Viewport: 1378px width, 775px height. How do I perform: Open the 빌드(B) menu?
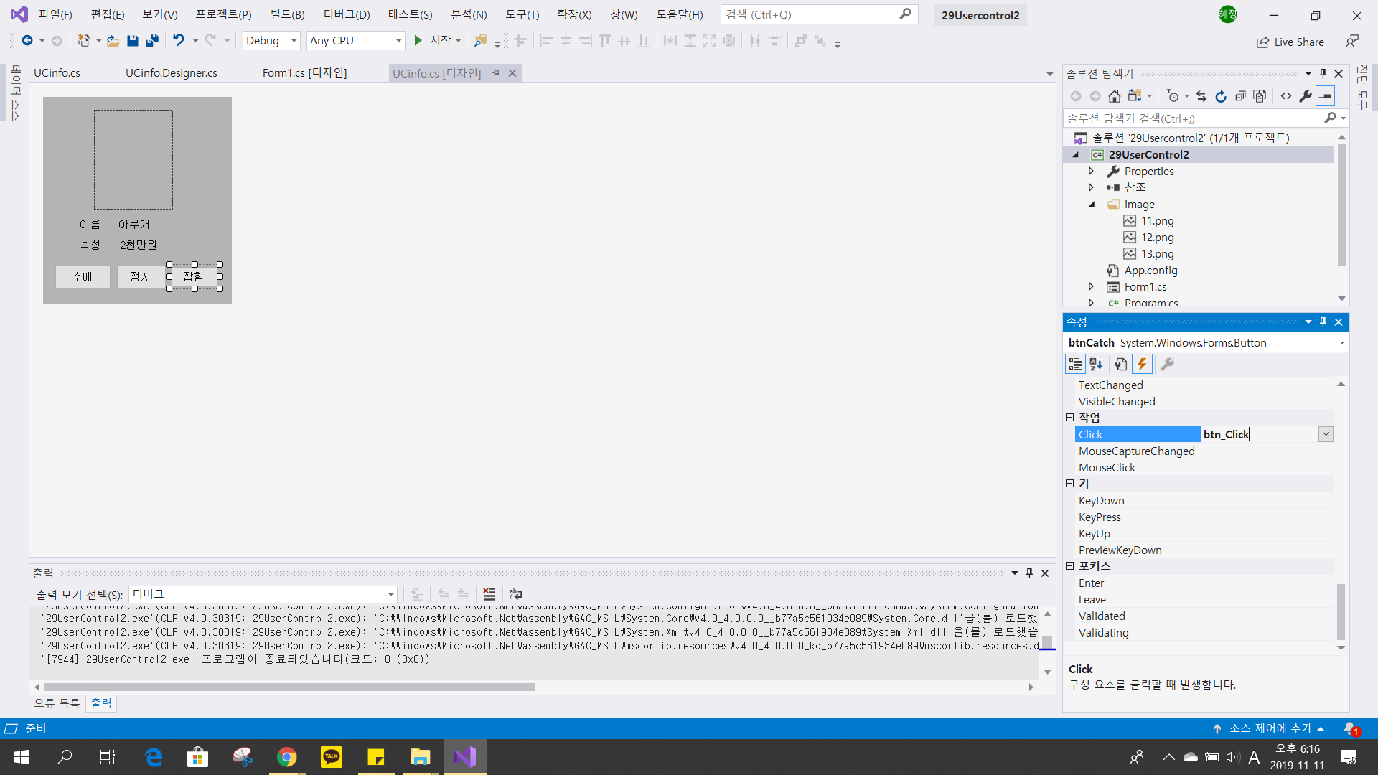point(287,14)
